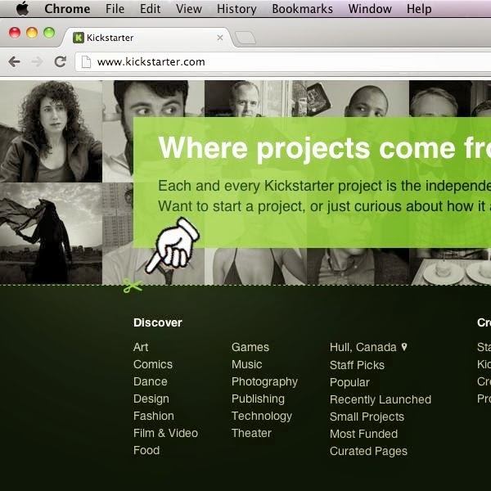Image resolution: width=491 pixels, height=491 pixels.
Task: Close the Kickstarter tab
Action: point(220,38)
